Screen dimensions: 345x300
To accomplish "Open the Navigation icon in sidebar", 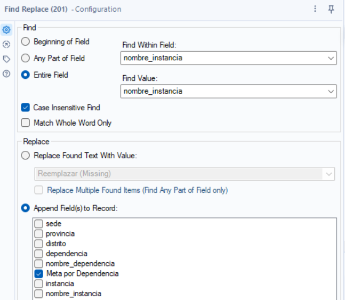I will point(6,45).
